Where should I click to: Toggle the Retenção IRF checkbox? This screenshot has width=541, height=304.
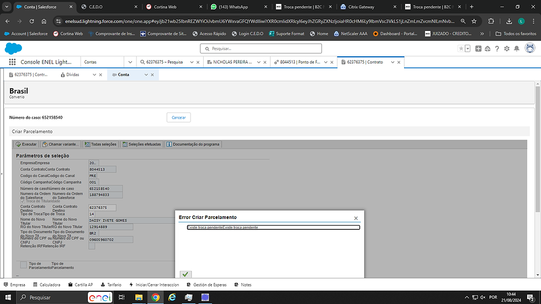coord(92,246)
